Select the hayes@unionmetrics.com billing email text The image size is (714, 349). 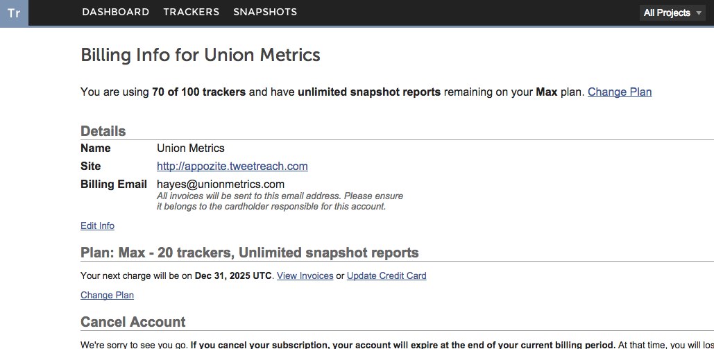221,184
